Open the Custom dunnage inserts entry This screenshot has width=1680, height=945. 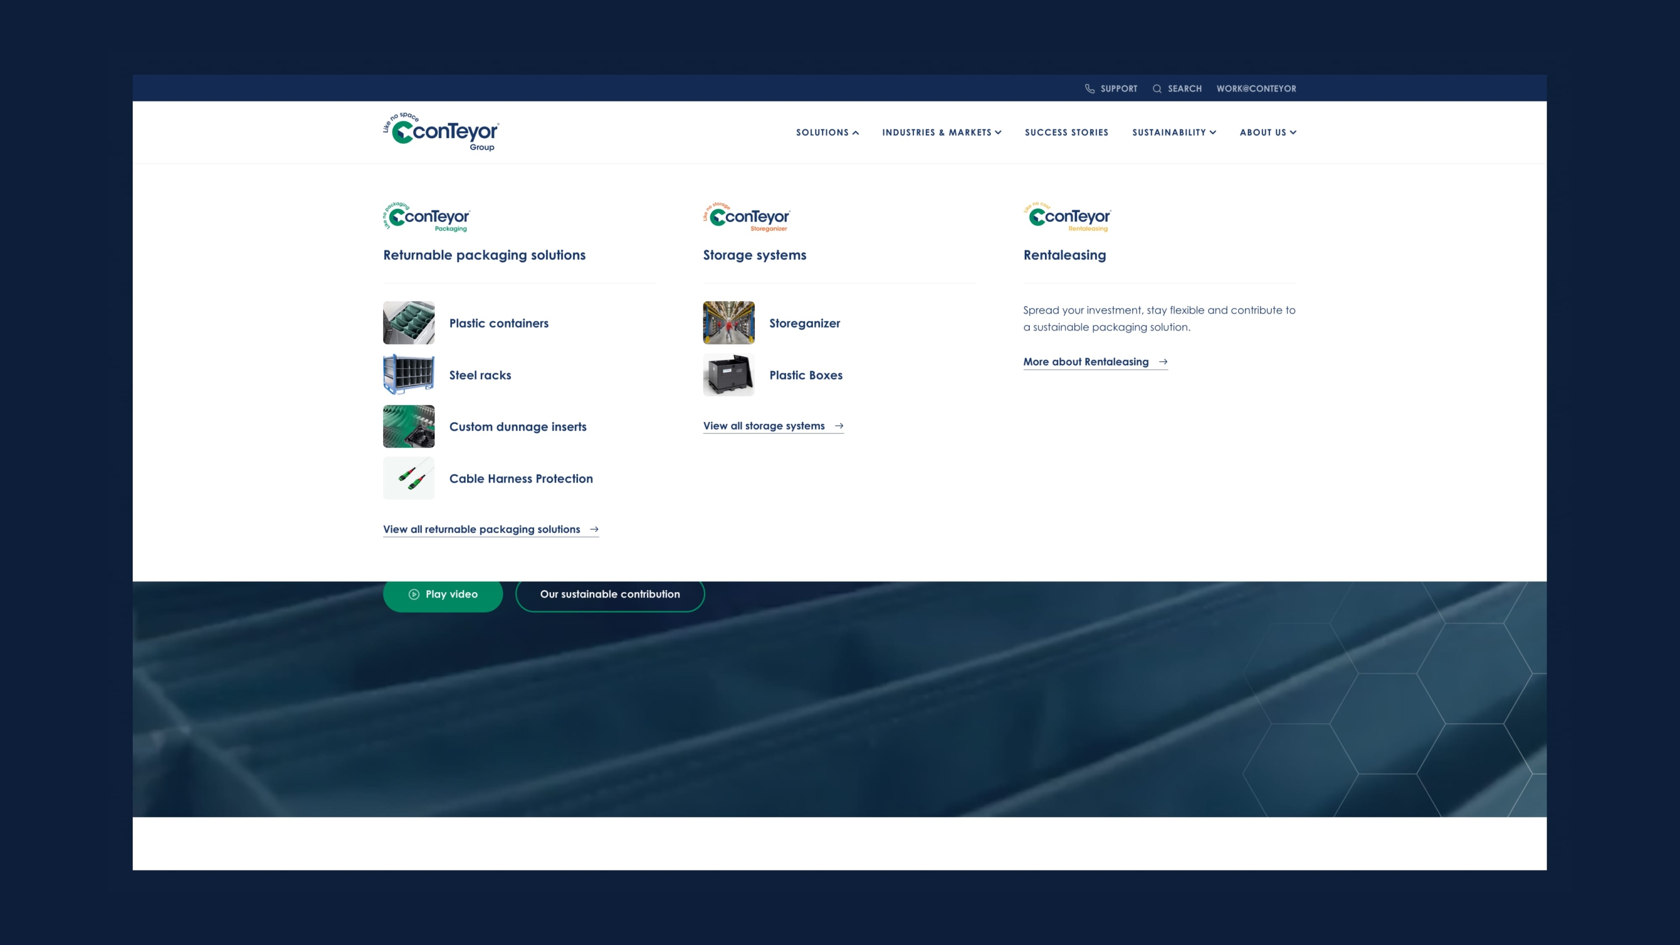point(518,427)
